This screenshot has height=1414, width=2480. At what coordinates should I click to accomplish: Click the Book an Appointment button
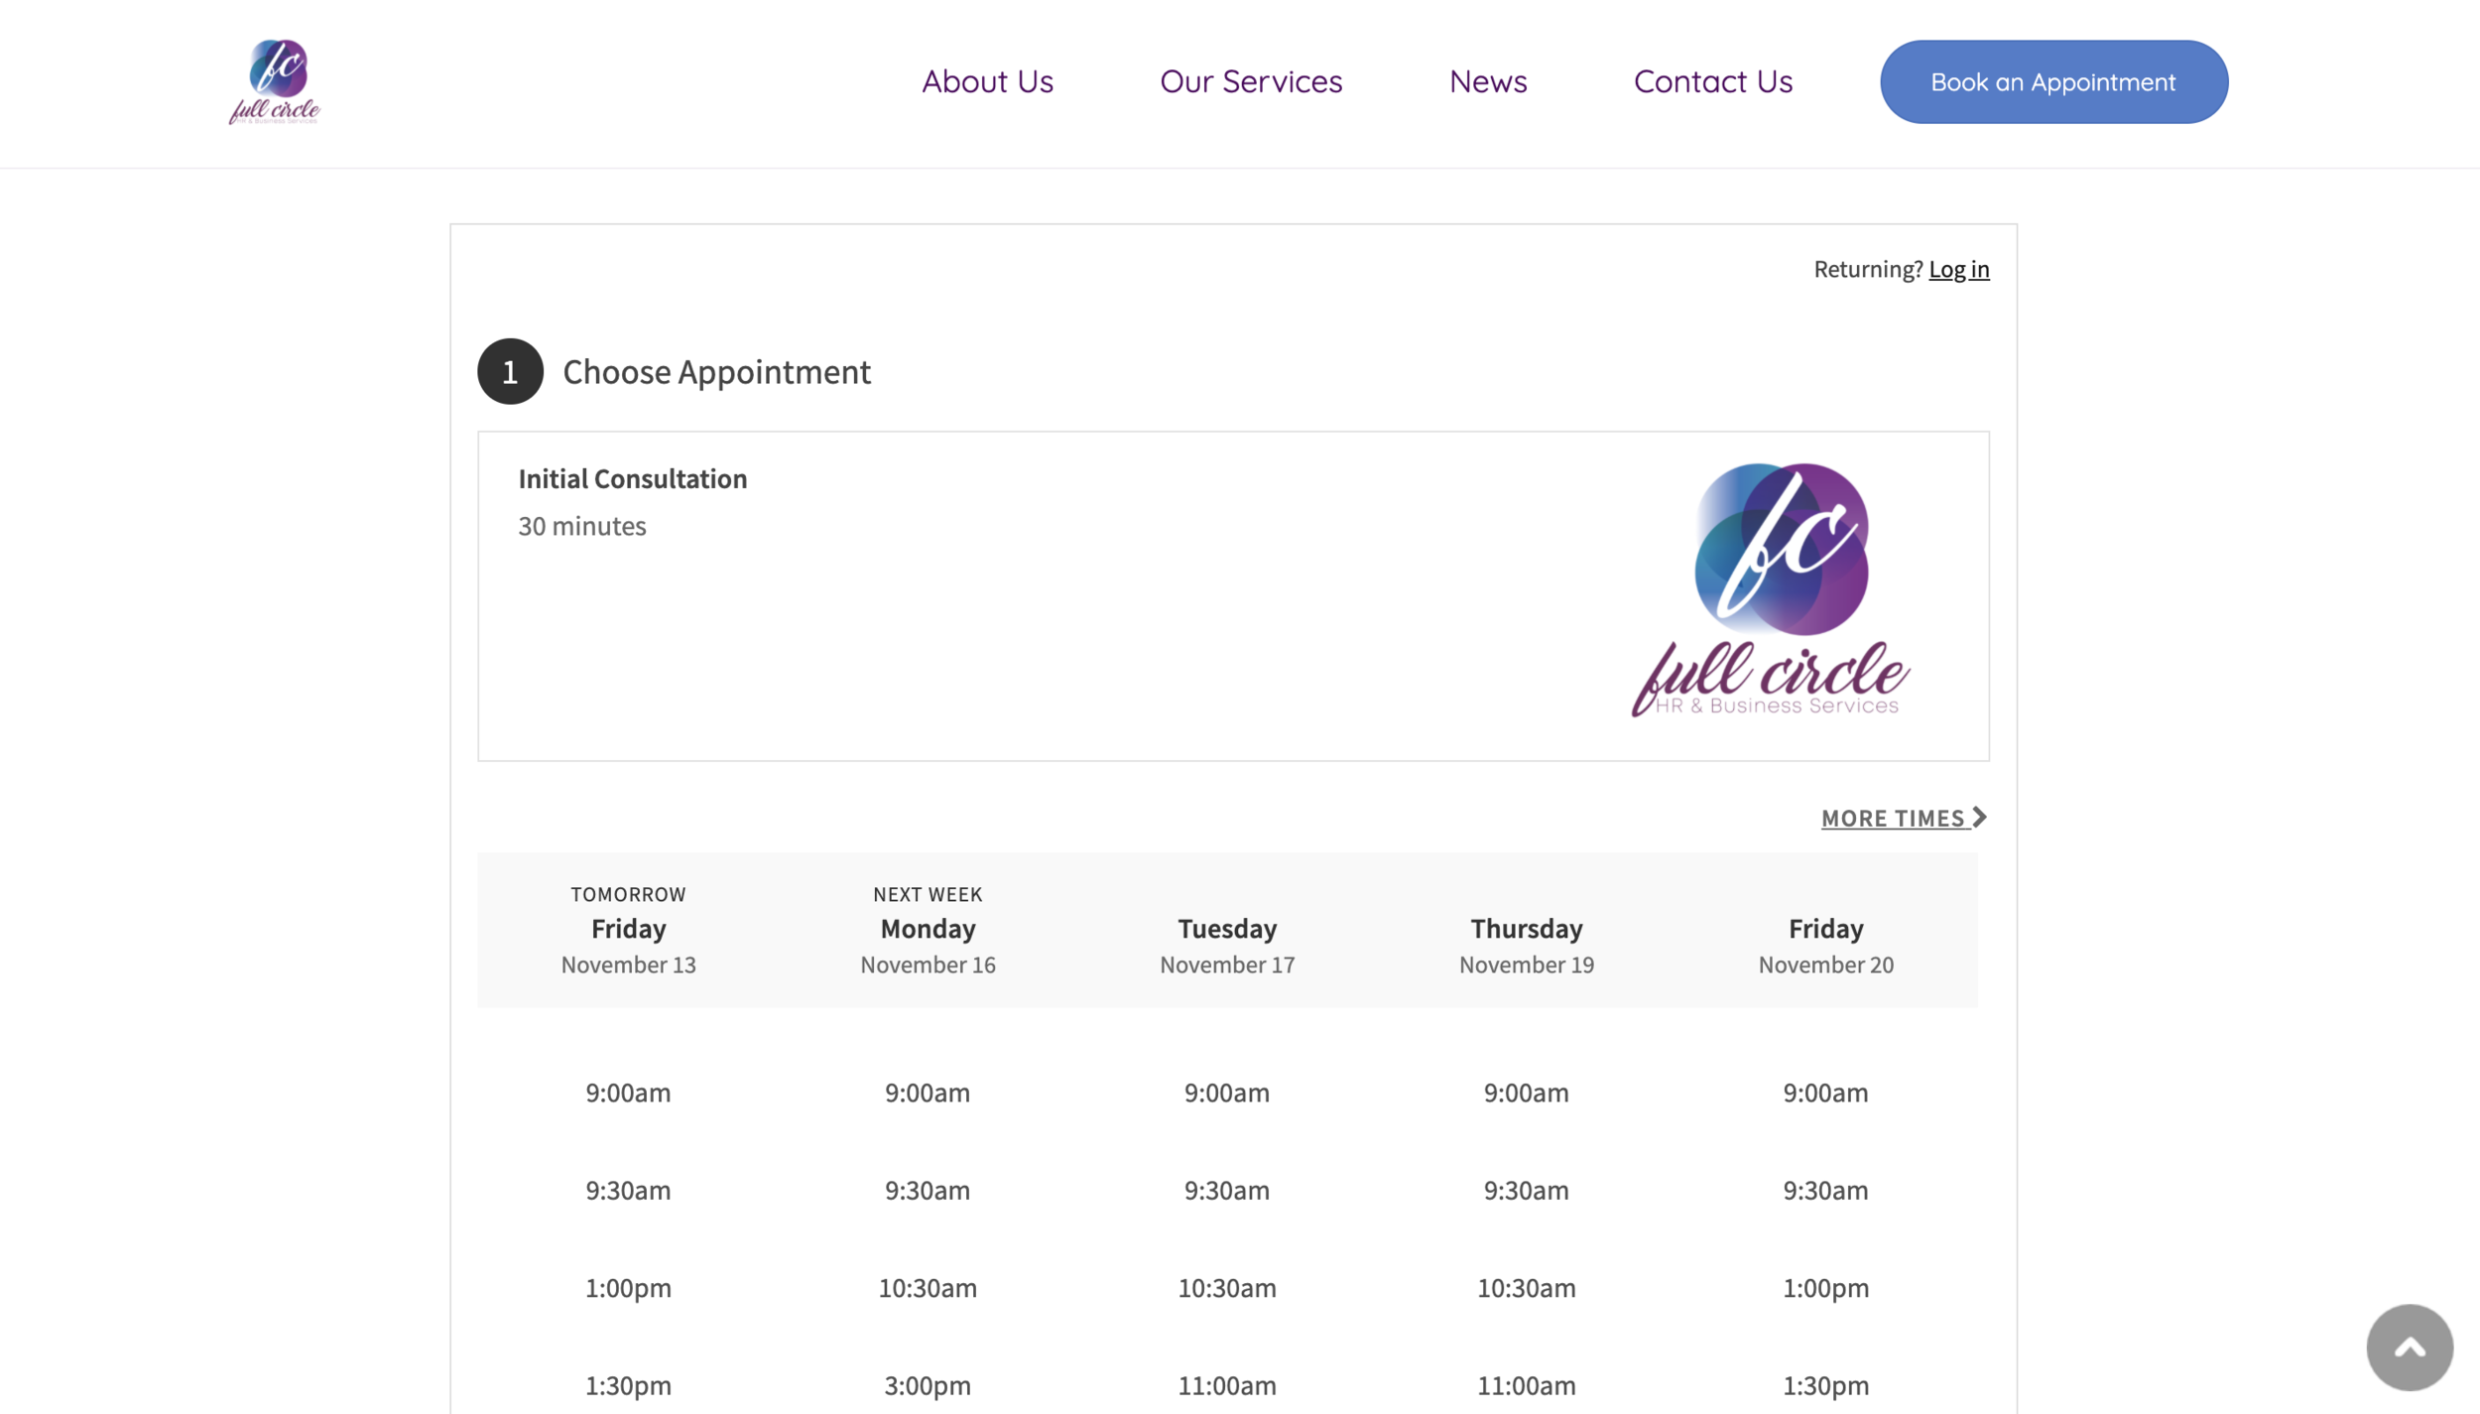[2053, 81]
